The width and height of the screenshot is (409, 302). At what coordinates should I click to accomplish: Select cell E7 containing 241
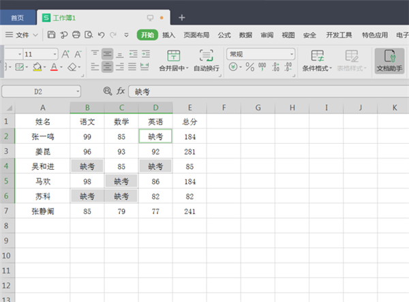pyautogui.click(x=190, y=211)
